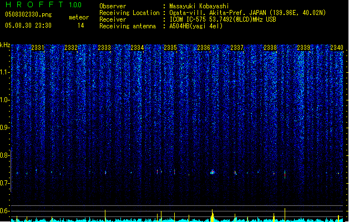Click the 2333 time marker

pyautogui.click(x=104, y=48)
